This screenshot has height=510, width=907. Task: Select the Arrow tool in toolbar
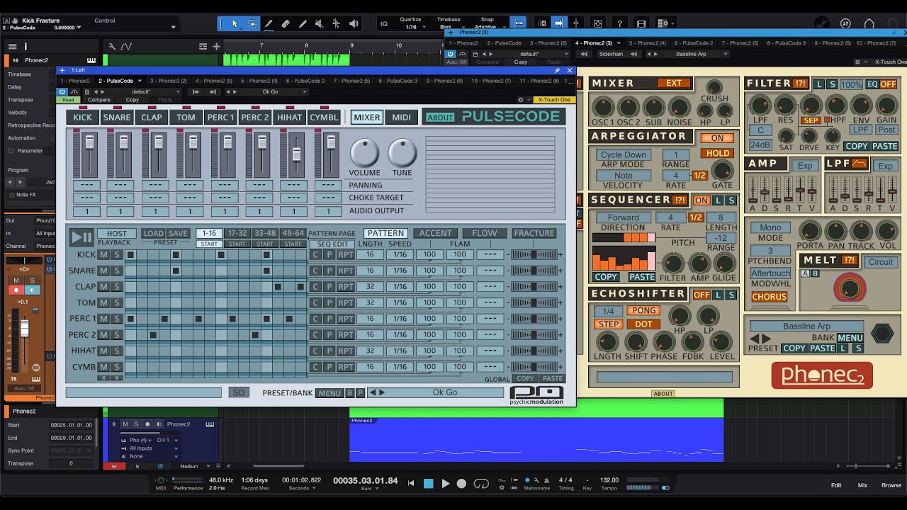pos(235,23)
